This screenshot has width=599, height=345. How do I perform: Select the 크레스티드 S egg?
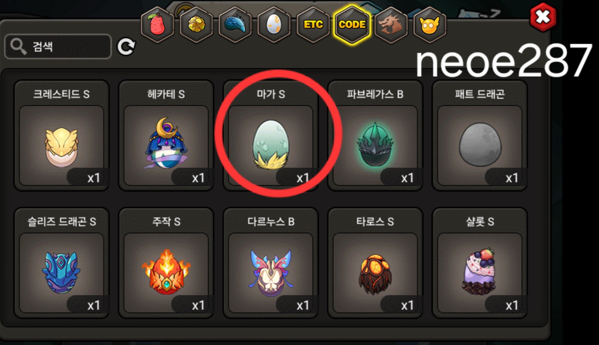[61, 136]
